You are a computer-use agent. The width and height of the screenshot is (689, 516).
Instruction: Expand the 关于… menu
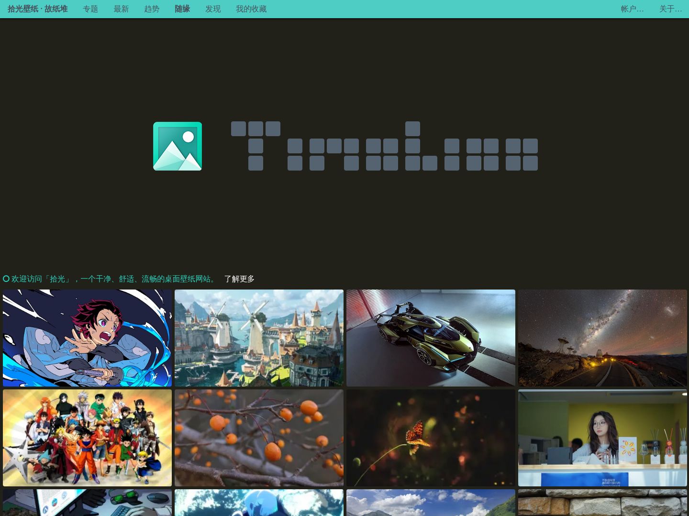click(671, 9)
